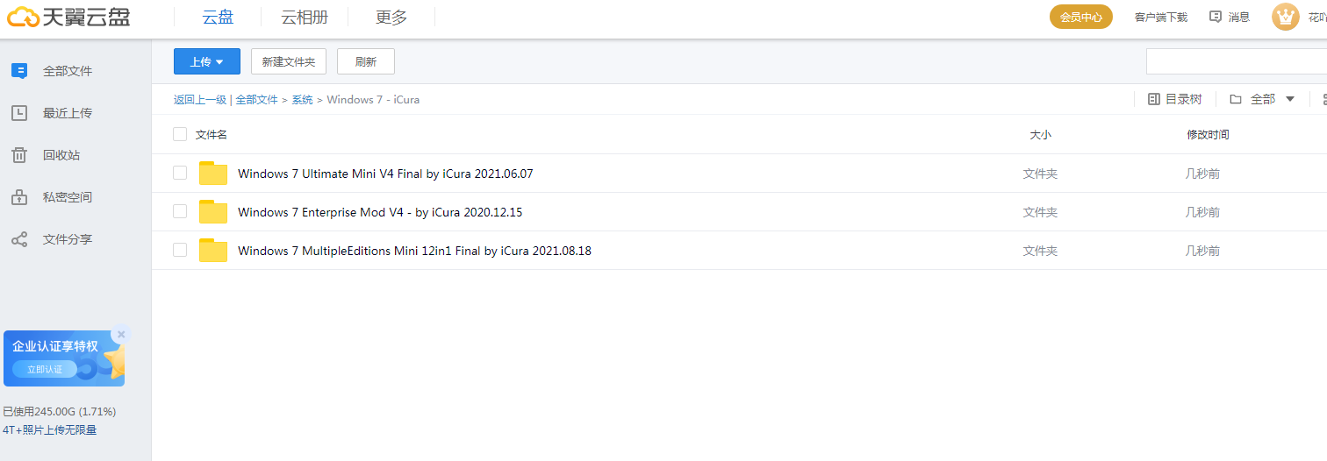Click the 目录树 tree view icon

1154,99
